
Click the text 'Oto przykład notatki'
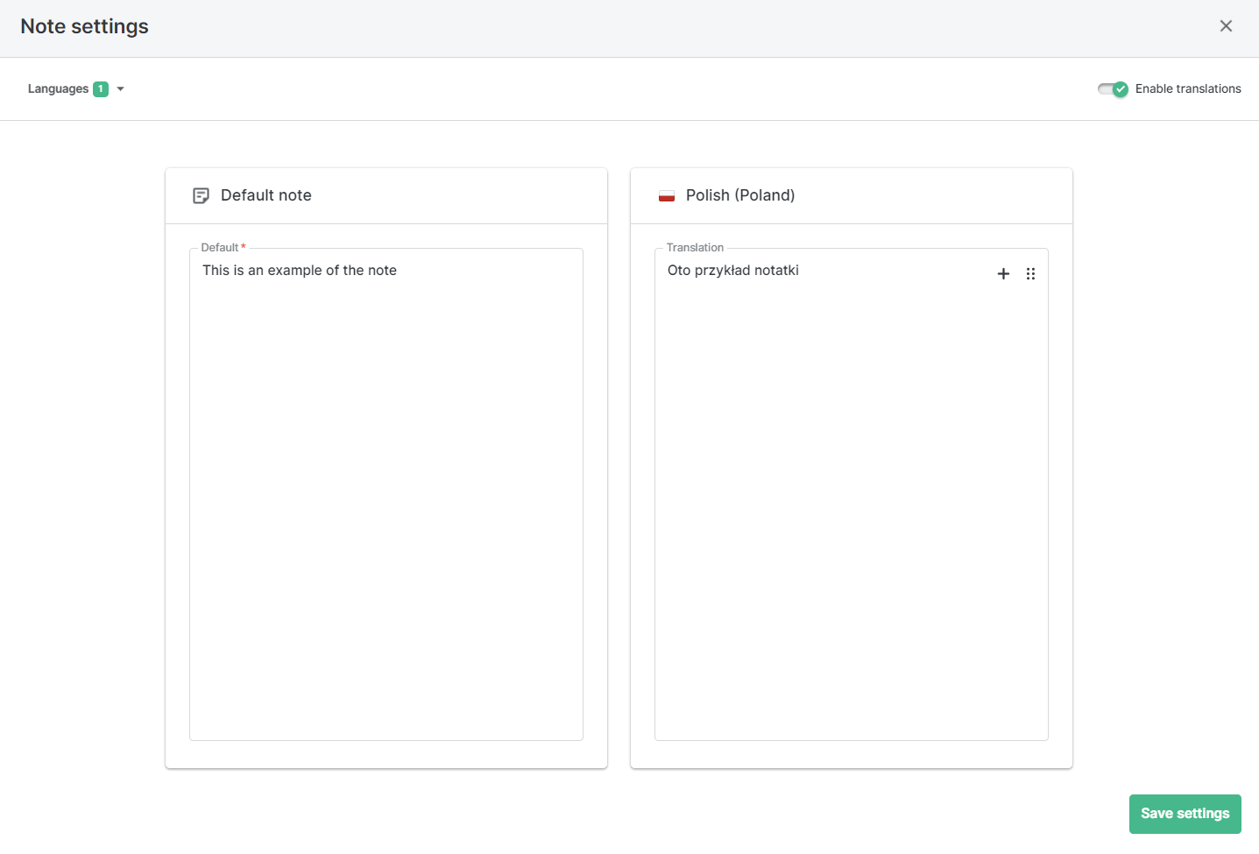[733, 271]
